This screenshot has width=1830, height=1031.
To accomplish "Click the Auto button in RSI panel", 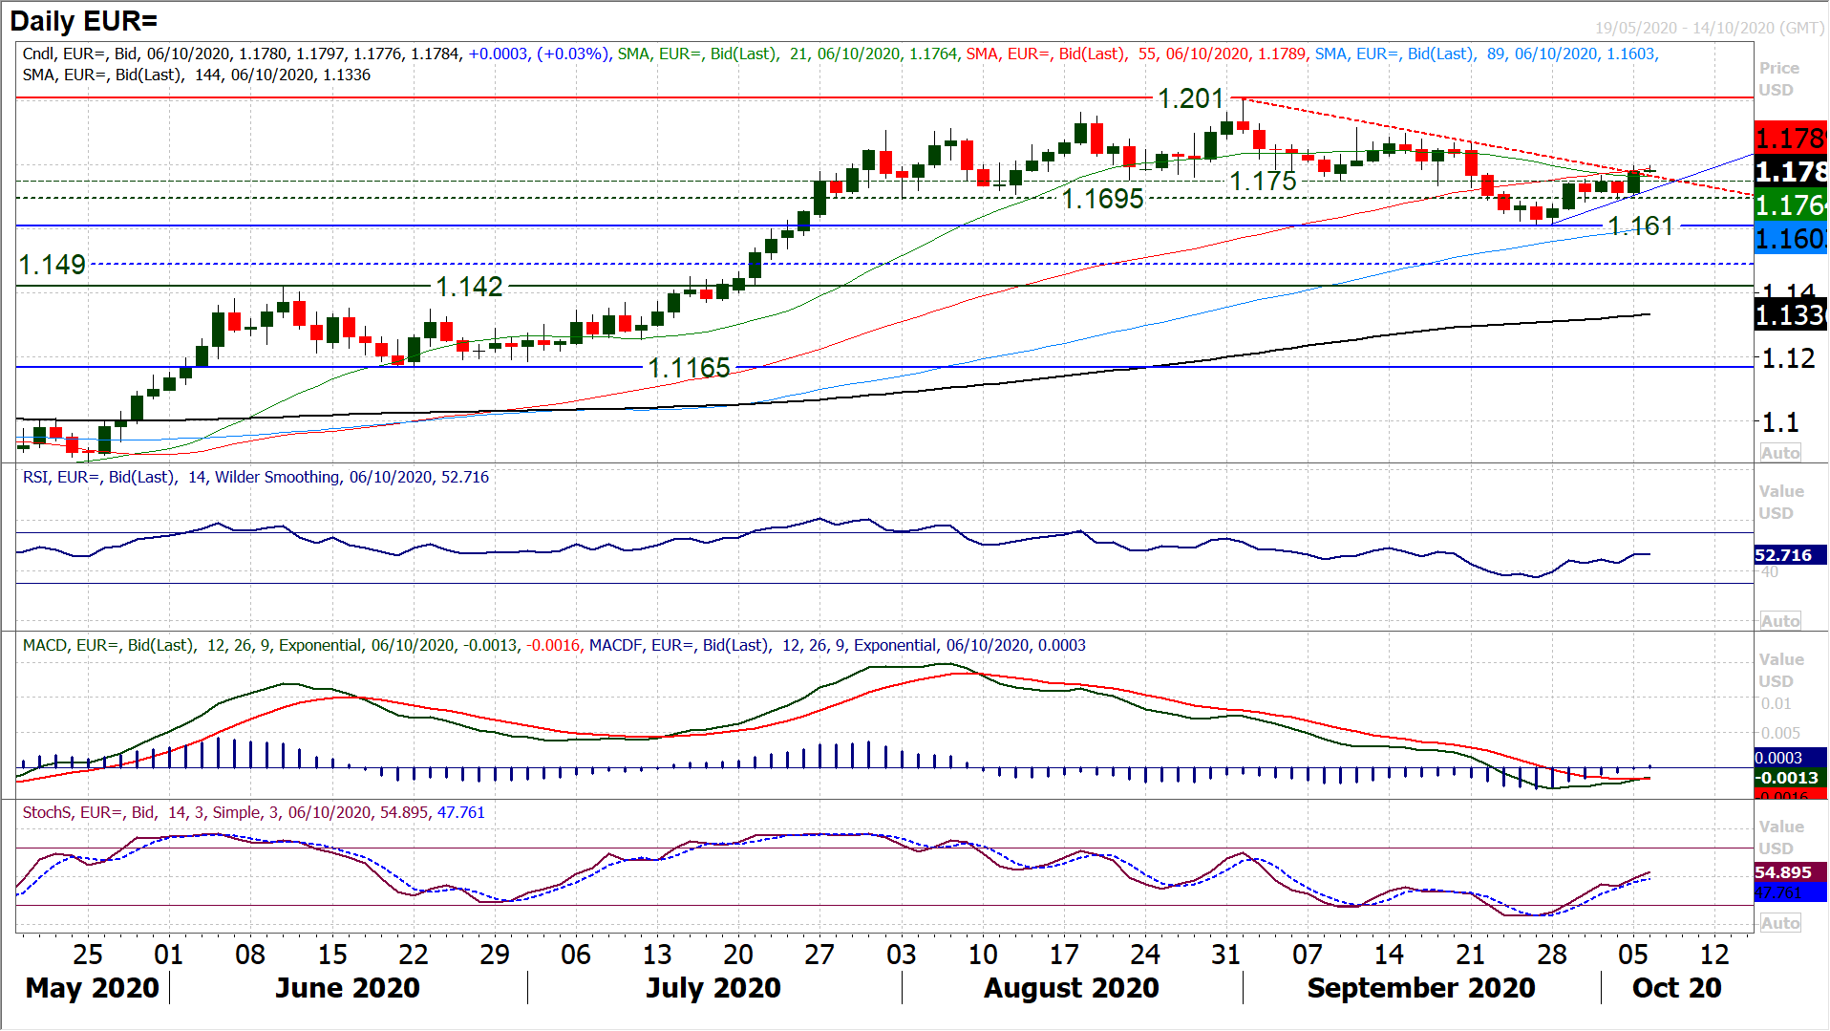I will click(x=1780, y=621).
